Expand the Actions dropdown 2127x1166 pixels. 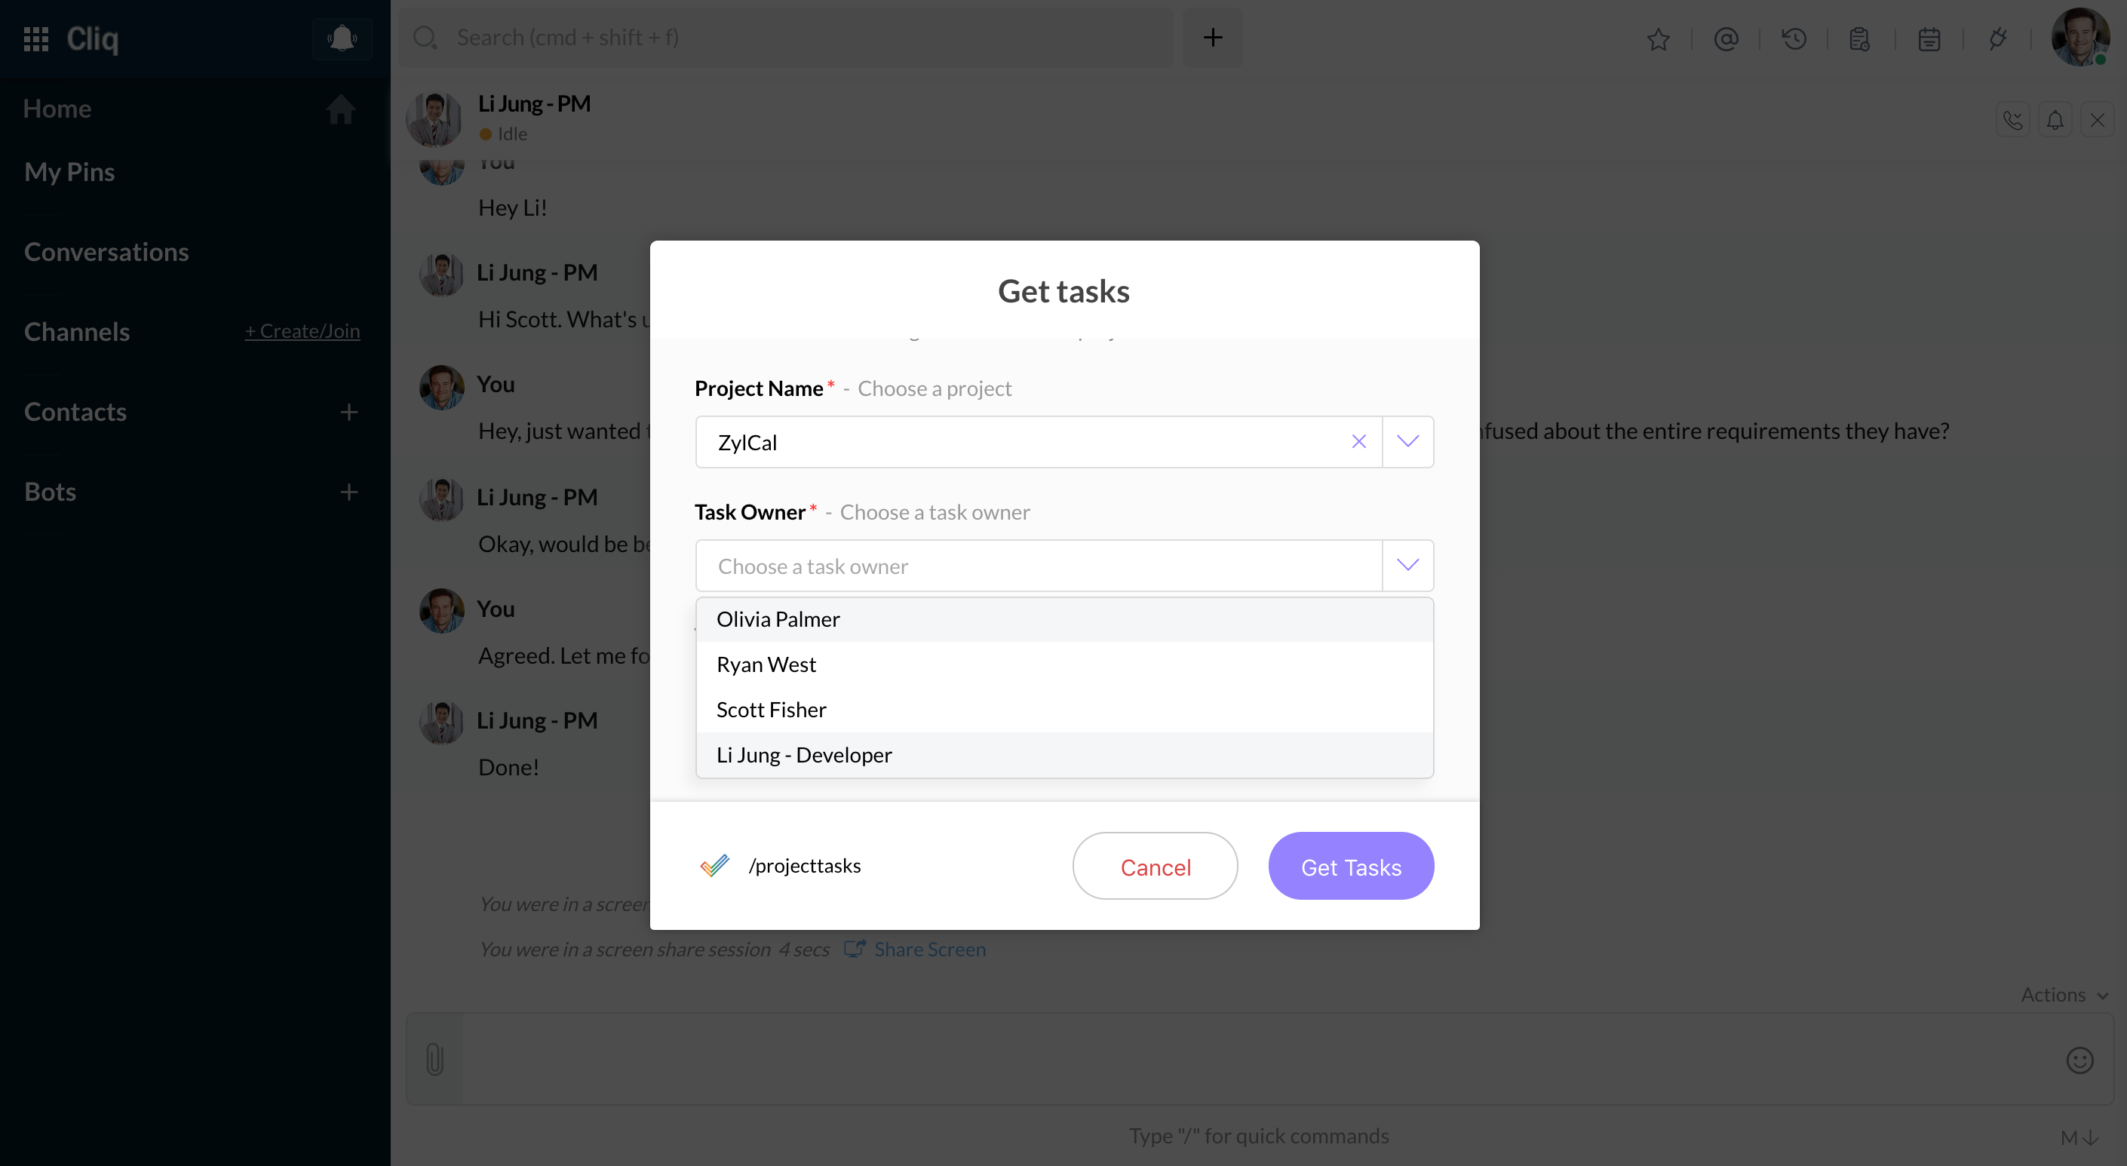2064,995
